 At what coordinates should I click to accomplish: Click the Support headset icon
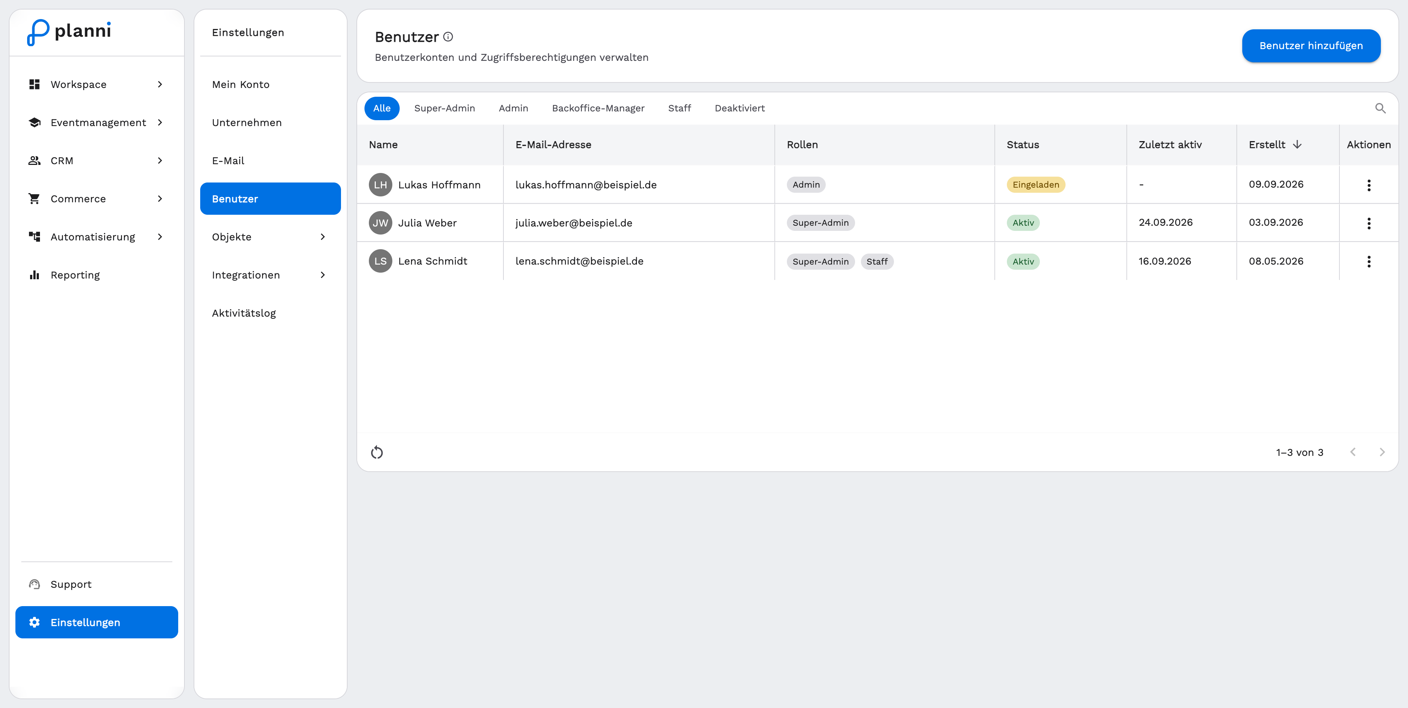(x=34, y=584)
